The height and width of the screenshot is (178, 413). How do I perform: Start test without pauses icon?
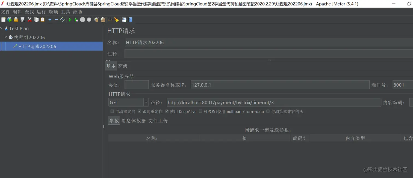pyautogui.click(x=76, y=20)
